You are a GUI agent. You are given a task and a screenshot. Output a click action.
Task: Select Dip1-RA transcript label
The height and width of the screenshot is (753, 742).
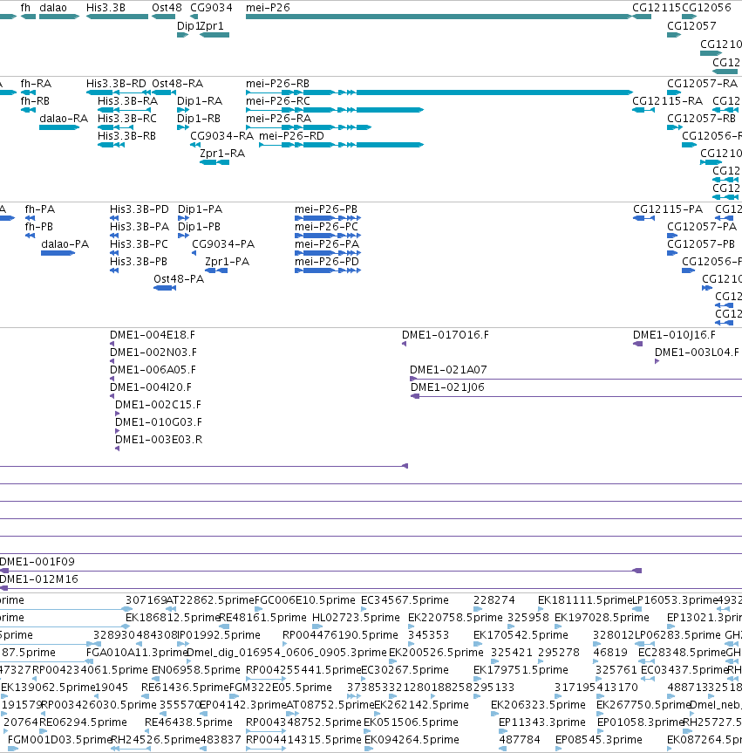200,101
